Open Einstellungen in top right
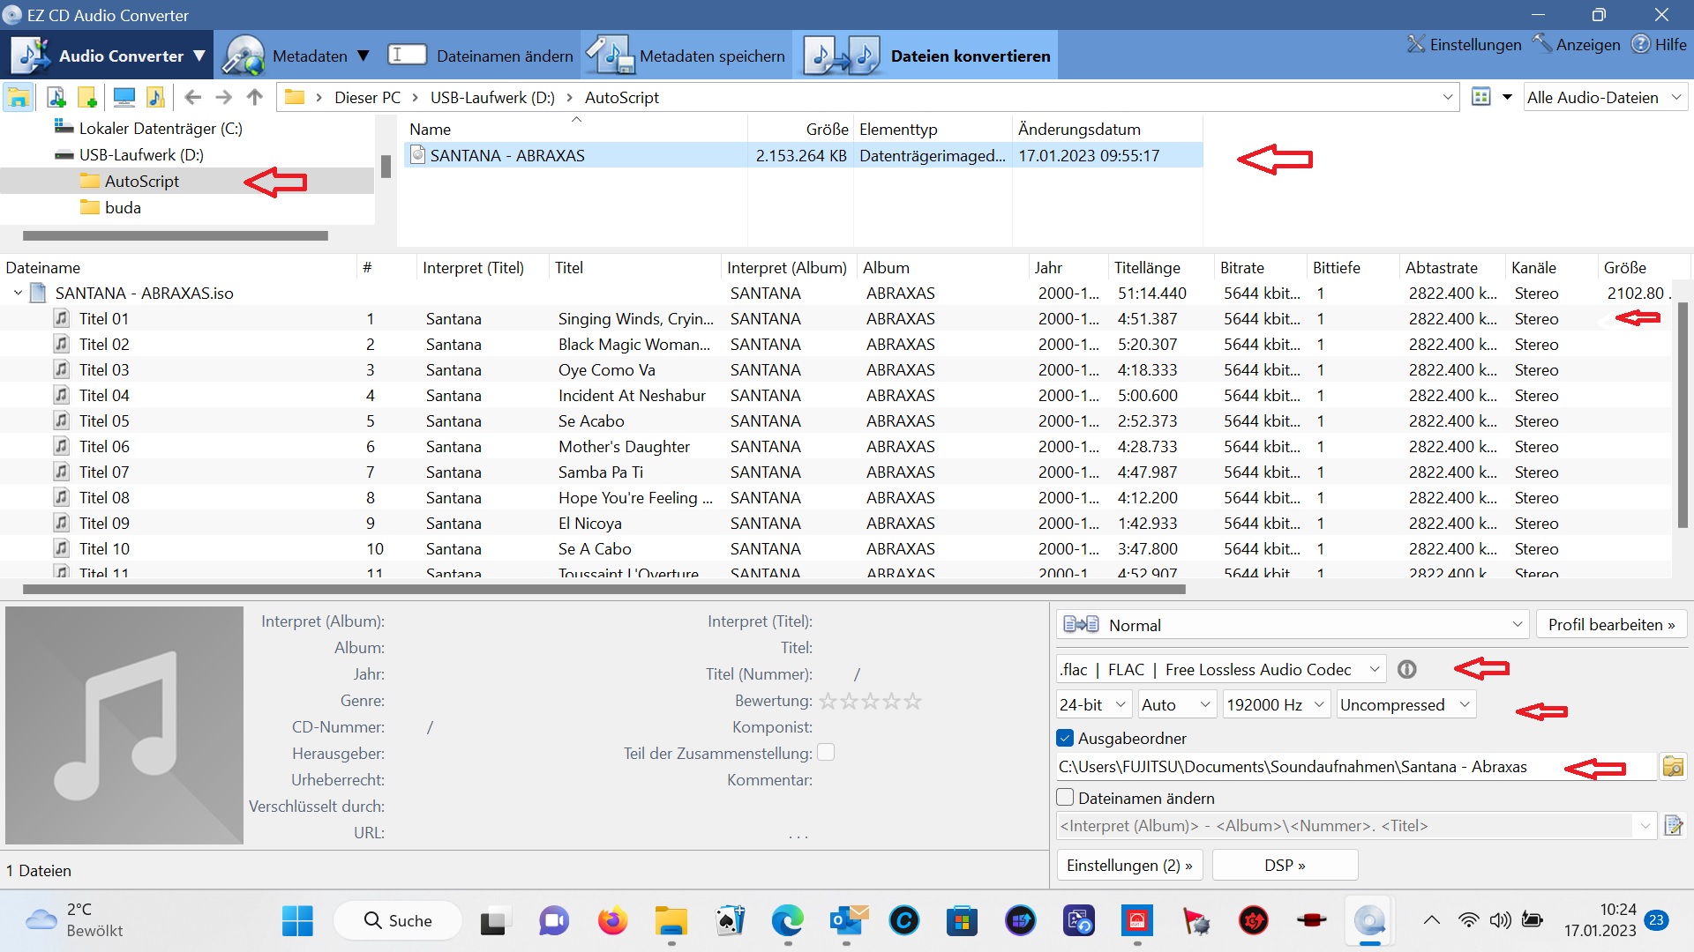Image resolution: width=1694 pixels, height=952 pixels. click(1465, 44)
